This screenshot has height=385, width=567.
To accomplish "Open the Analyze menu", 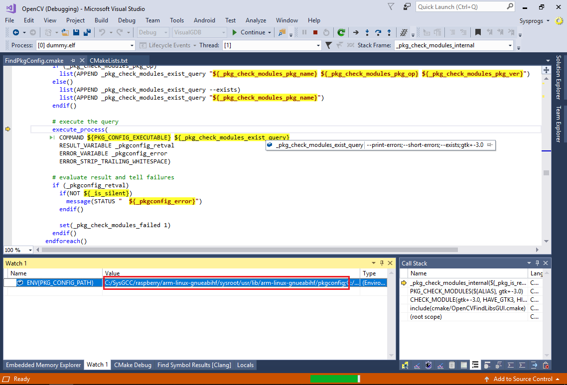I will (x=256, y=20).
